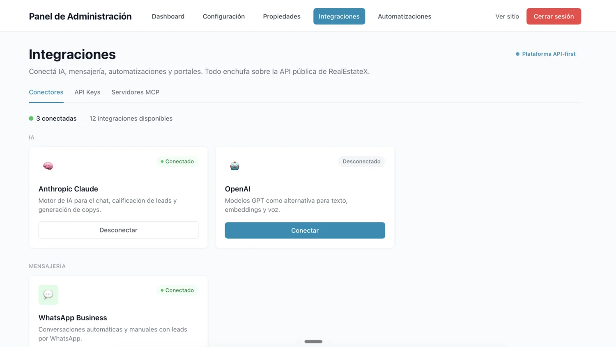Switch to the Conectores tab

click(x=46, y=92)
